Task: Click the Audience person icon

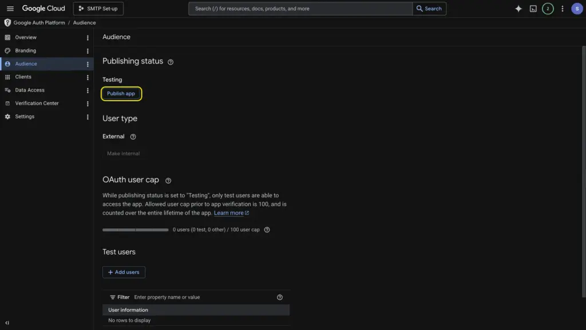Action: click(x=7, y=64)
